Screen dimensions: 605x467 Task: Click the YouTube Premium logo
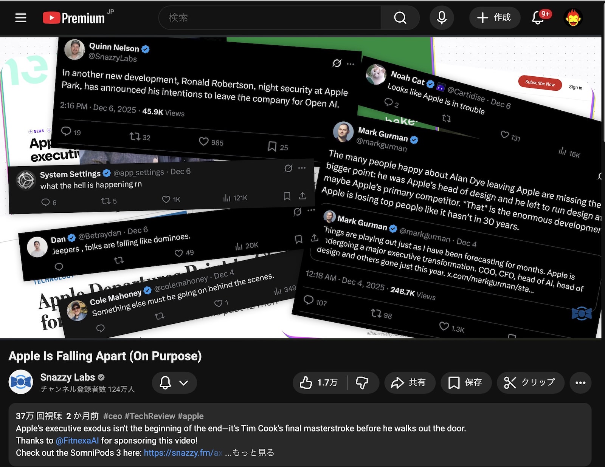pyautogui.click(x=74, y=18)
